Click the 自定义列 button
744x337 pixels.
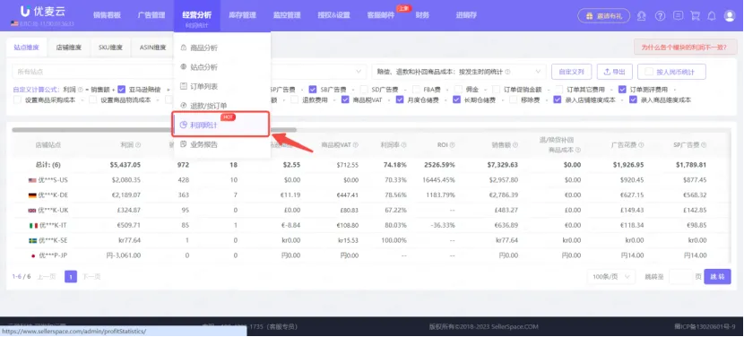pyautogui.click(x=571, y=72)
